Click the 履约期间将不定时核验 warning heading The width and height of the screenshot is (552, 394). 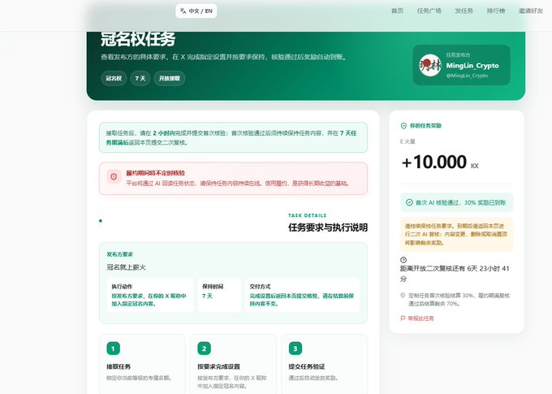(155, 173)
